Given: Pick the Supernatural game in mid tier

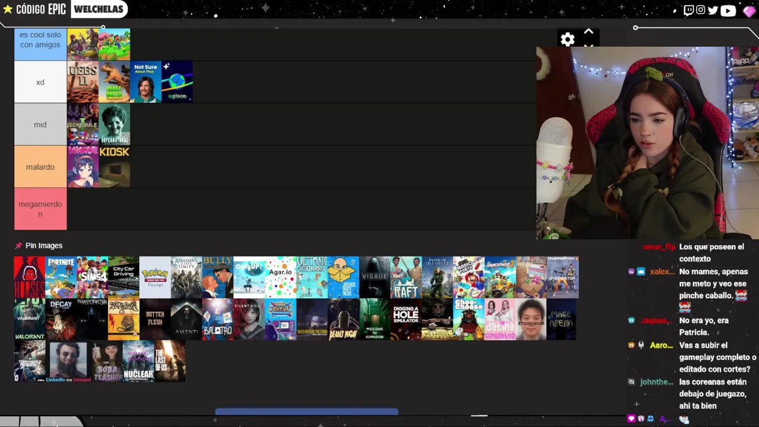Looking at the screenshot, I should point(114,125).
